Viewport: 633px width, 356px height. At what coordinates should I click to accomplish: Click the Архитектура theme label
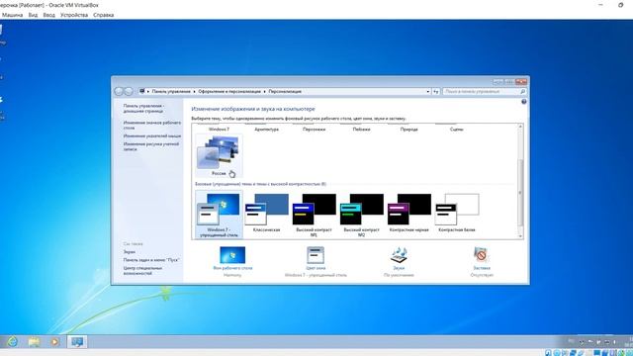pos(266,130)
